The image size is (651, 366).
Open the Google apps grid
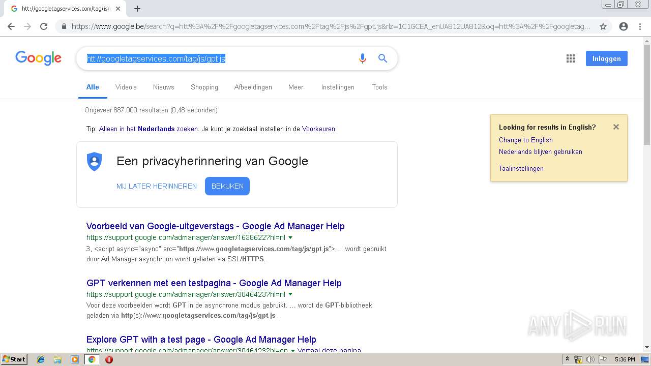click(571, 58)
